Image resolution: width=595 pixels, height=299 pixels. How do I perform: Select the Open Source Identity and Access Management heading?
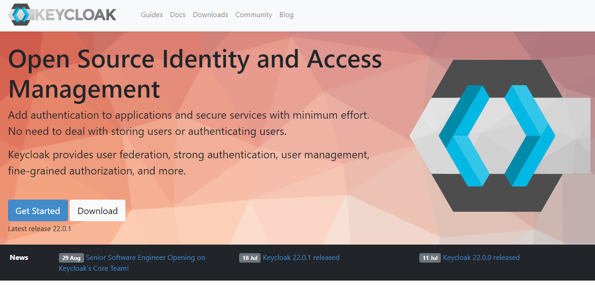(x=195, y=74)
